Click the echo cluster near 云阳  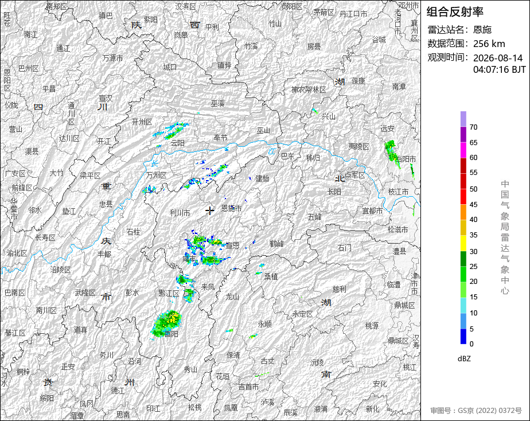click(x=171, y=131)
